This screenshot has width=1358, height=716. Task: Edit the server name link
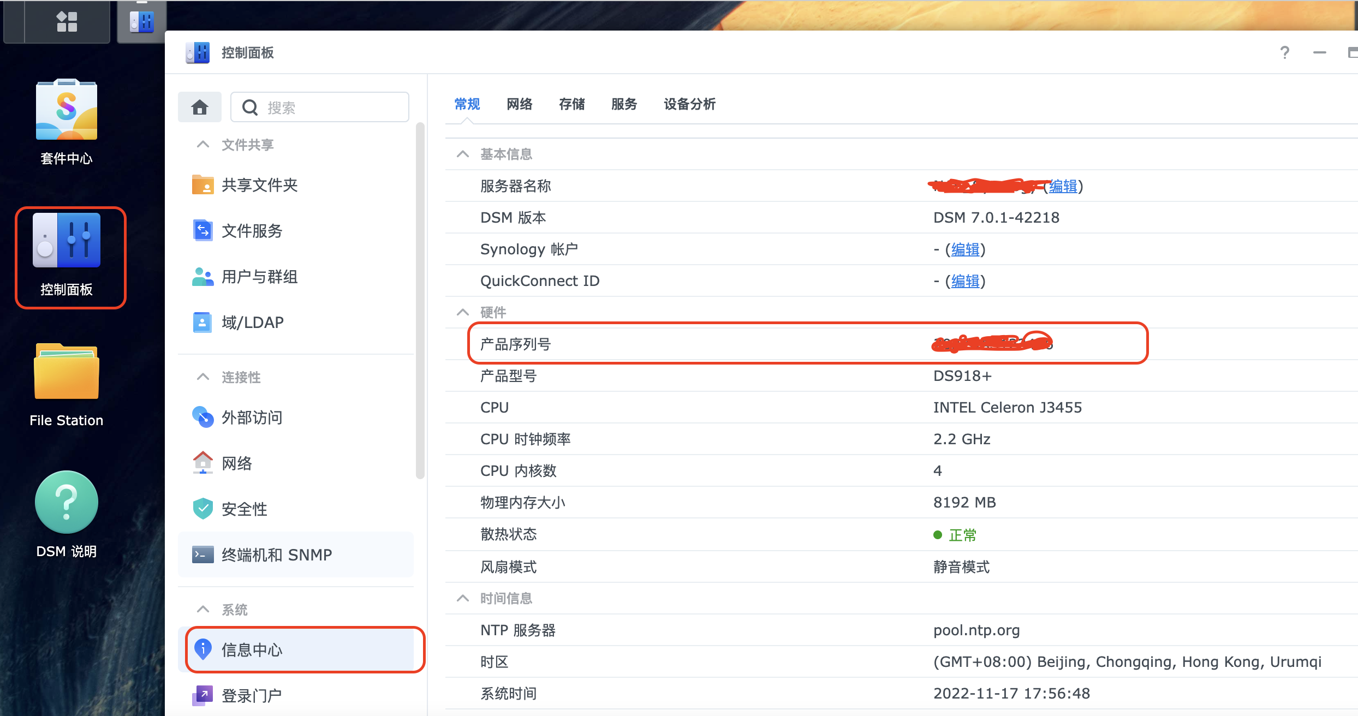(x=1063, y=186)
